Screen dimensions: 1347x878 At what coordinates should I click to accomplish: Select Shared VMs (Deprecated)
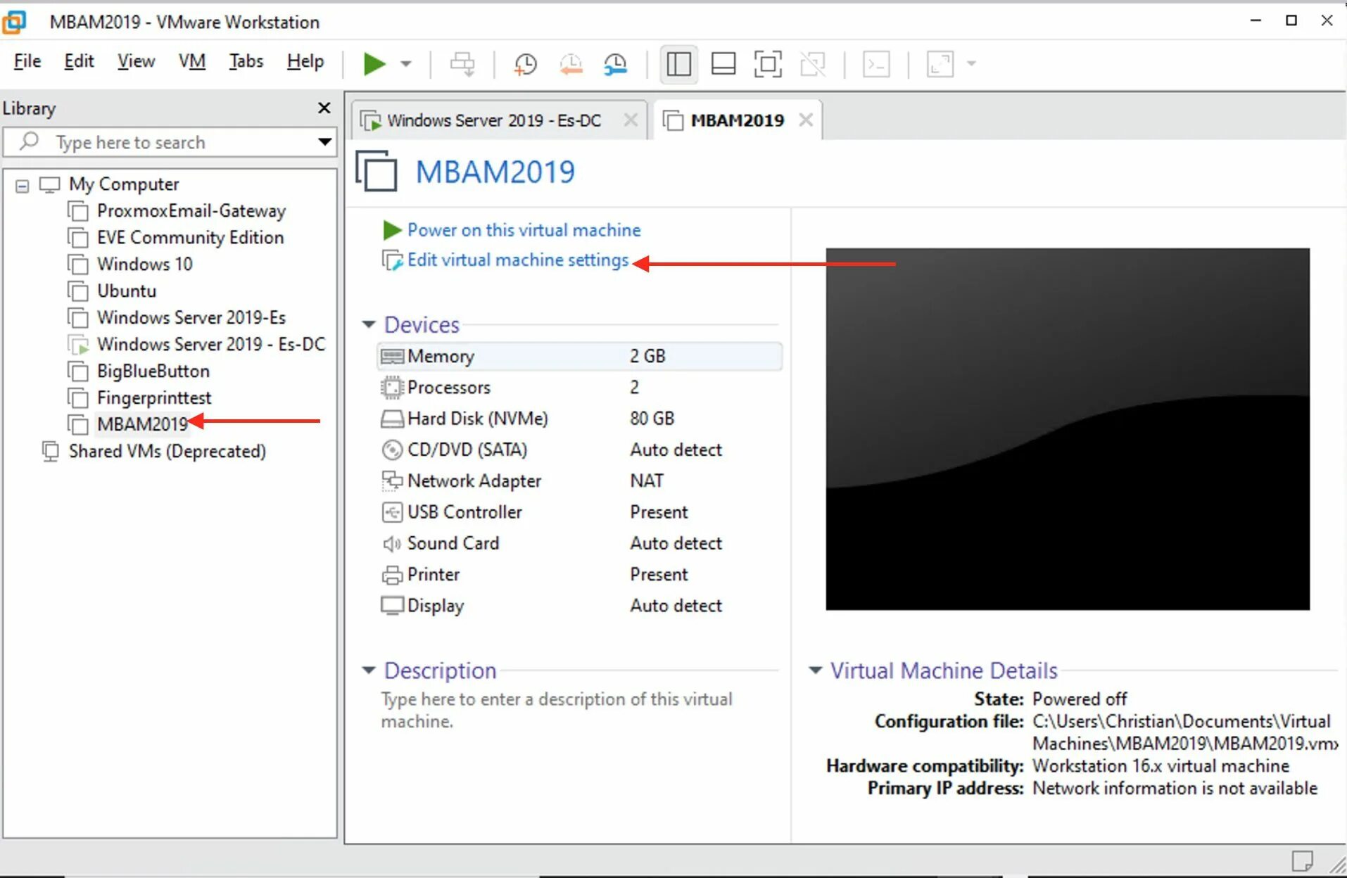[x=167, y=452]
